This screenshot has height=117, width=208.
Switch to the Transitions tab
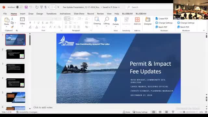pyautogui.click(x=51, y=14)
